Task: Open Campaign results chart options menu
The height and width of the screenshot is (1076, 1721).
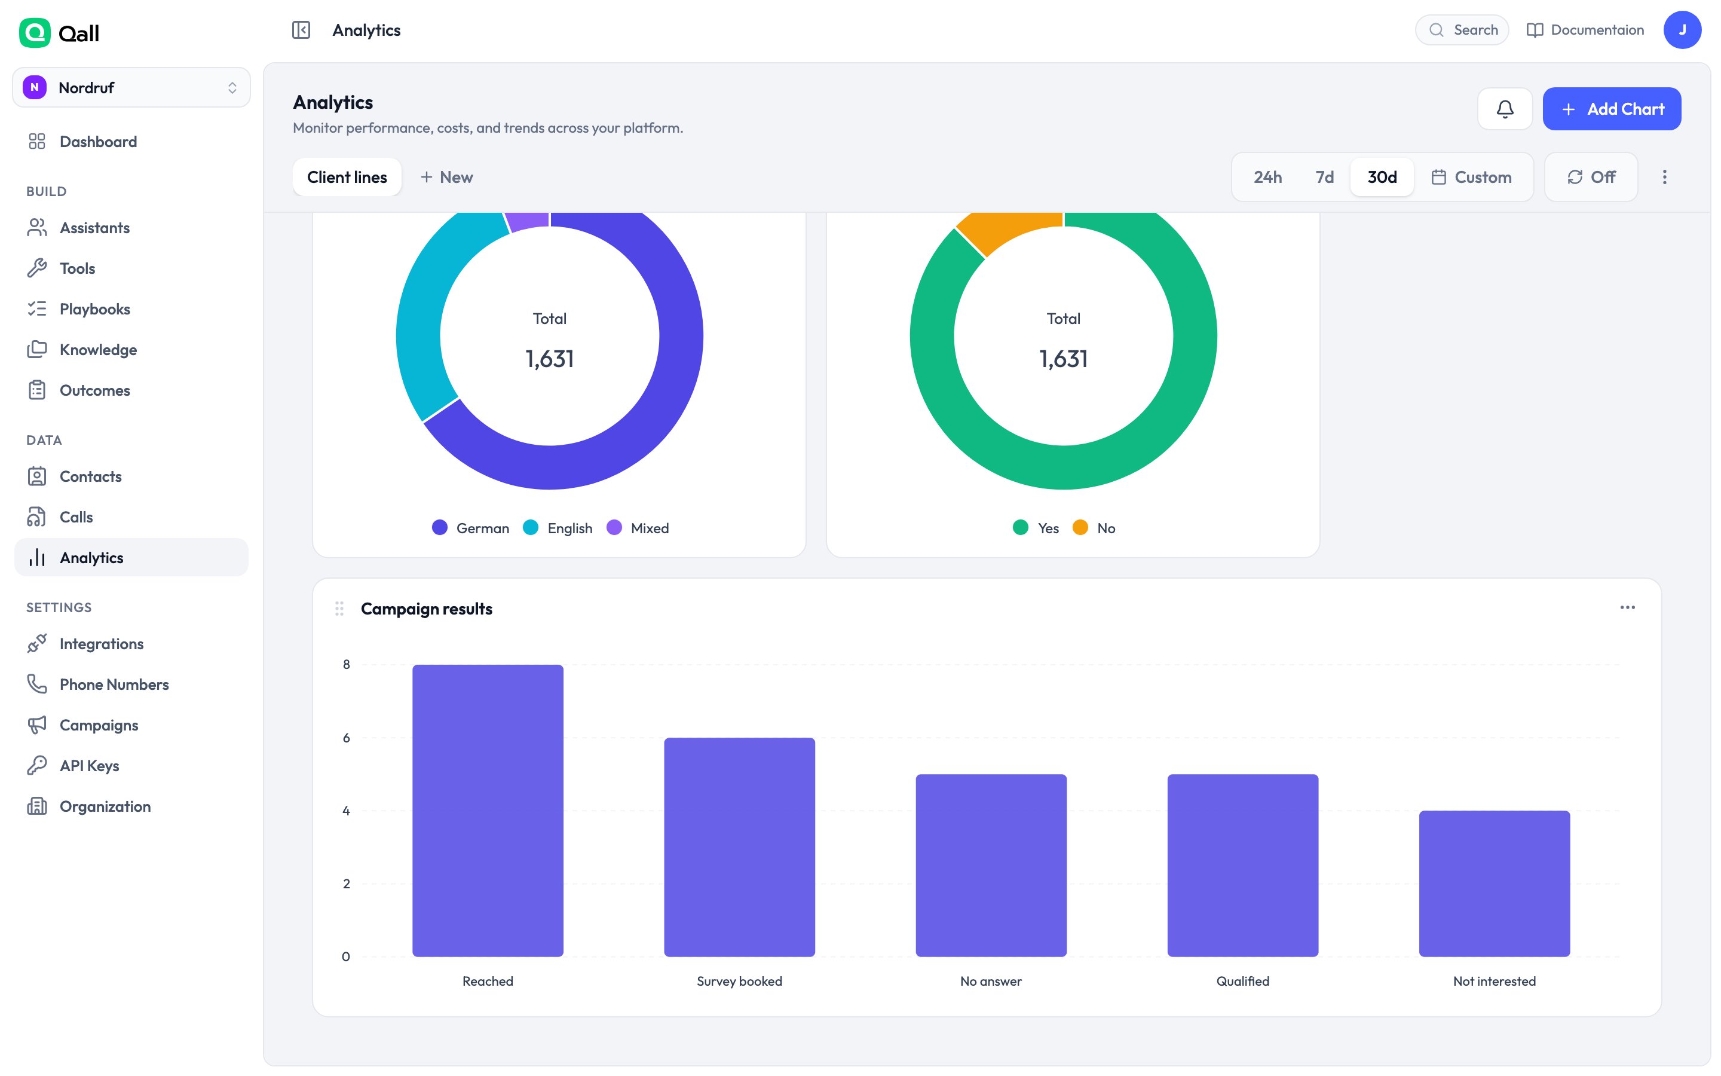Action: pos(1627,607)
